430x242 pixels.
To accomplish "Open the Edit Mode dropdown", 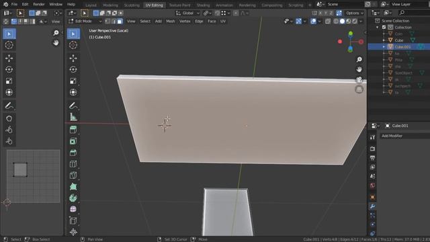I will click(x=85, y=22).
